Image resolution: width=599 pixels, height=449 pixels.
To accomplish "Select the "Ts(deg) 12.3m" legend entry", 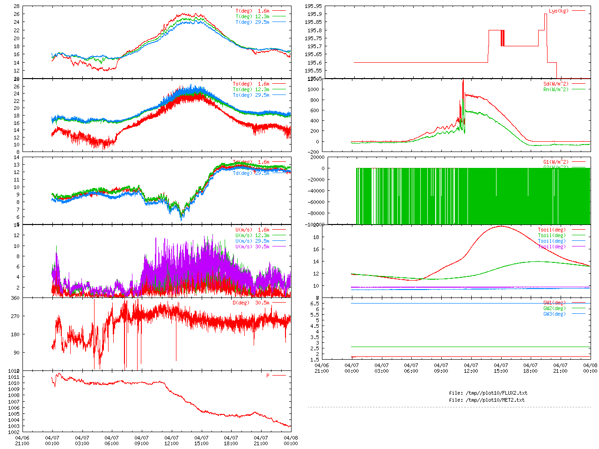I will tap(251, 89).
